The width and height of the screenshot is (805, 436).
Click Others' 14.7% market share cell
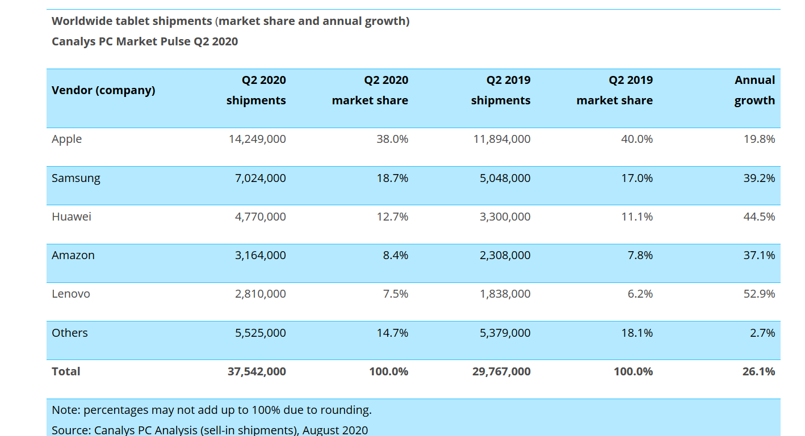[x=392, y=333]
